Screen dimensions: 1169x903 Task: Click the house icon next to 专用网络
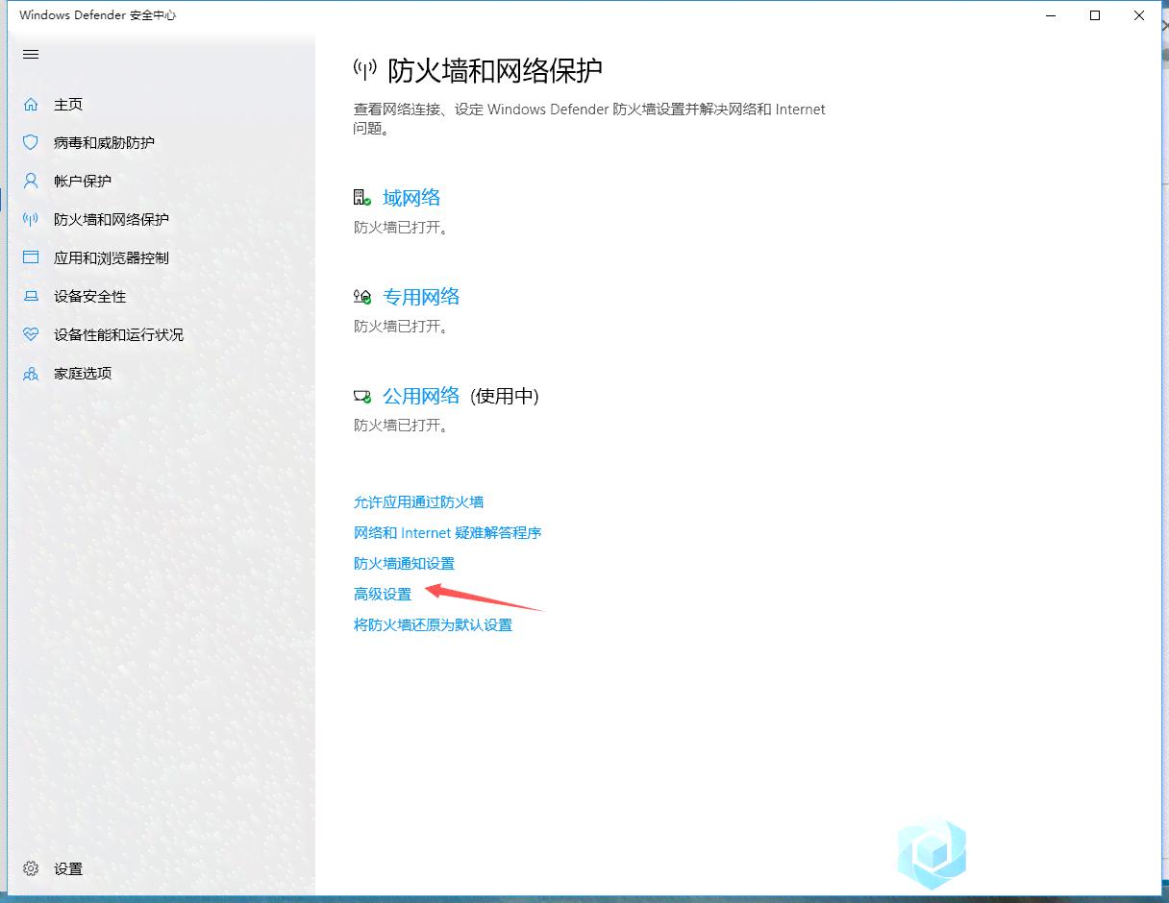[x=362, y=297]
